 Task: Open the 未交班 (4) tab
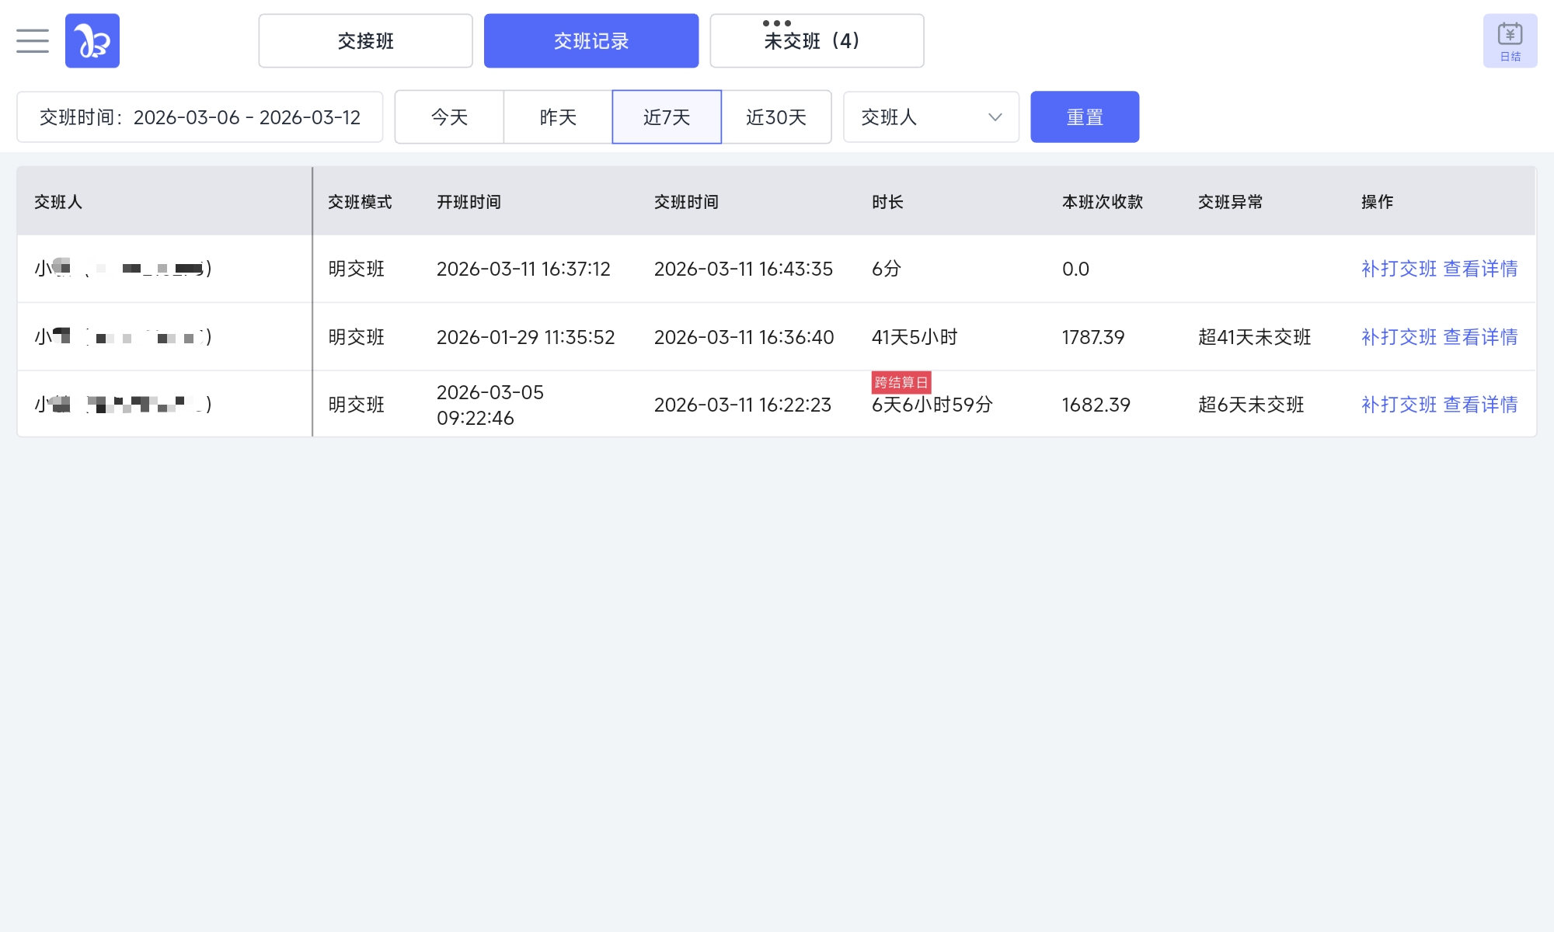point(816,42)
